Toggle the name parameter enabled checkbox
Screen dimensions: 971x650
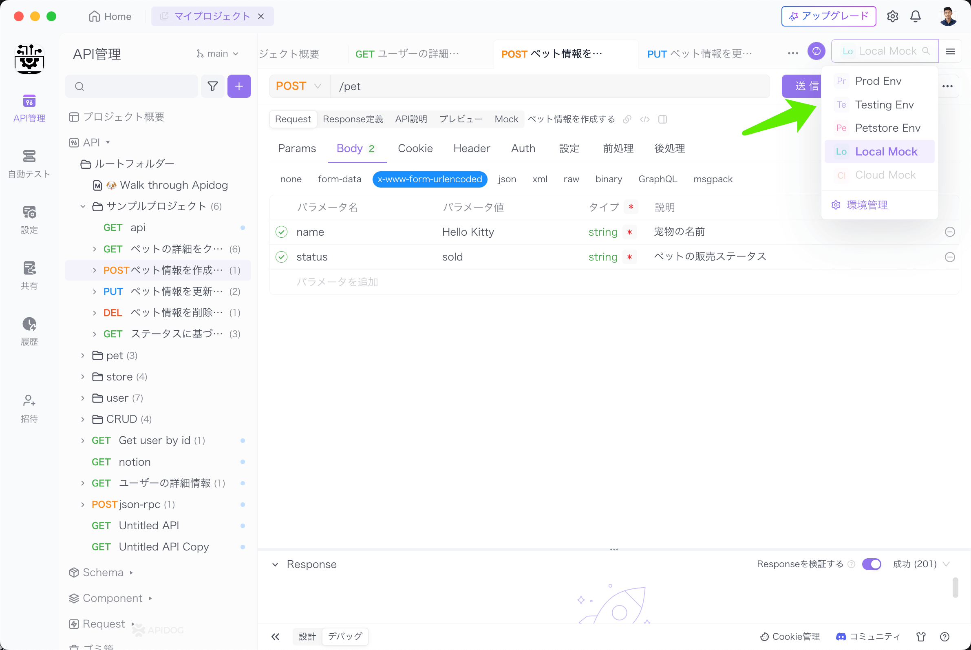pos(281,232)
